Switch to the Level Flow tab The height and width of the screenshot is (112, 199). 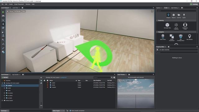click(x=15, y=8)
